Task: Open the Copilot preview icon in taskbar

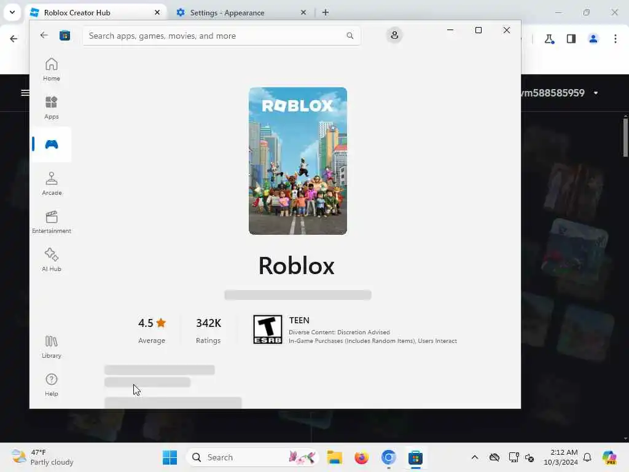Action: (x=609, y=457)
